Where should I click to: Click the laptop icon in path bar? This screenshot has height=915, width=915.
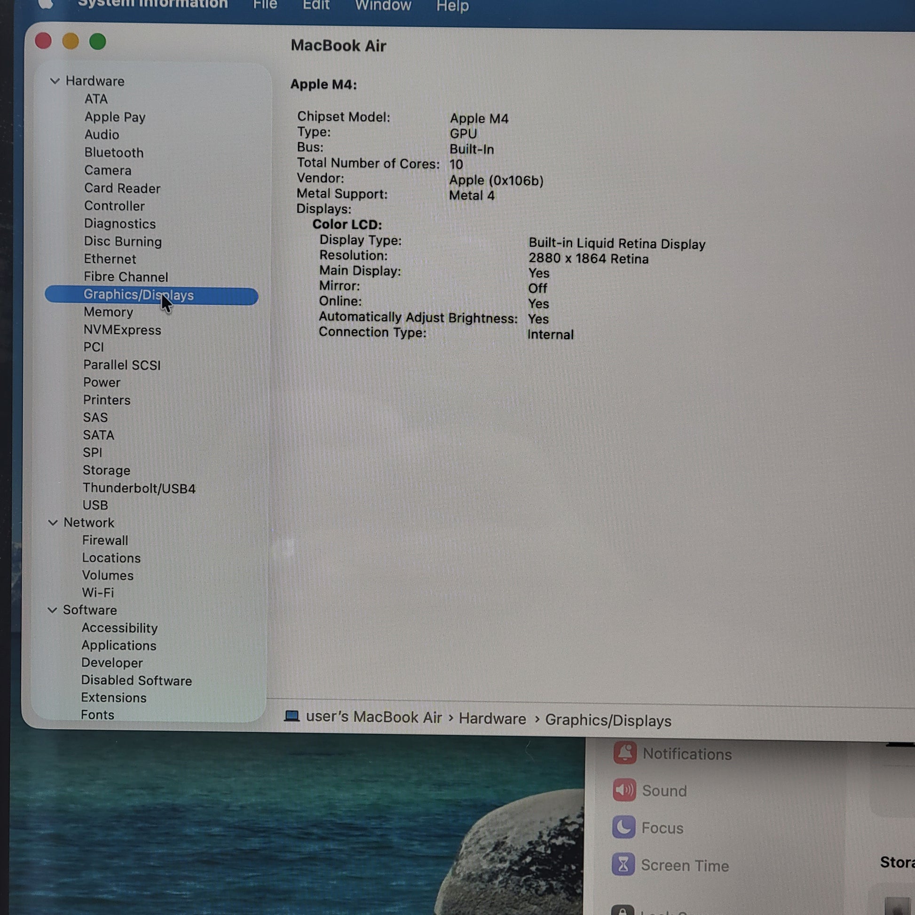click(292, 716)
